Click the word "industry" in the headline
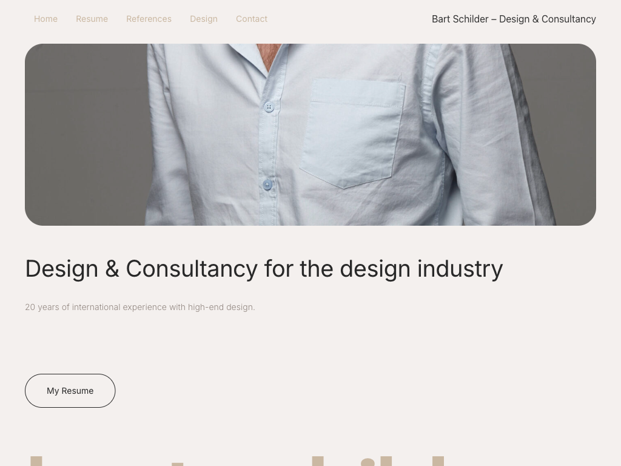 click(x=460, y=269)
